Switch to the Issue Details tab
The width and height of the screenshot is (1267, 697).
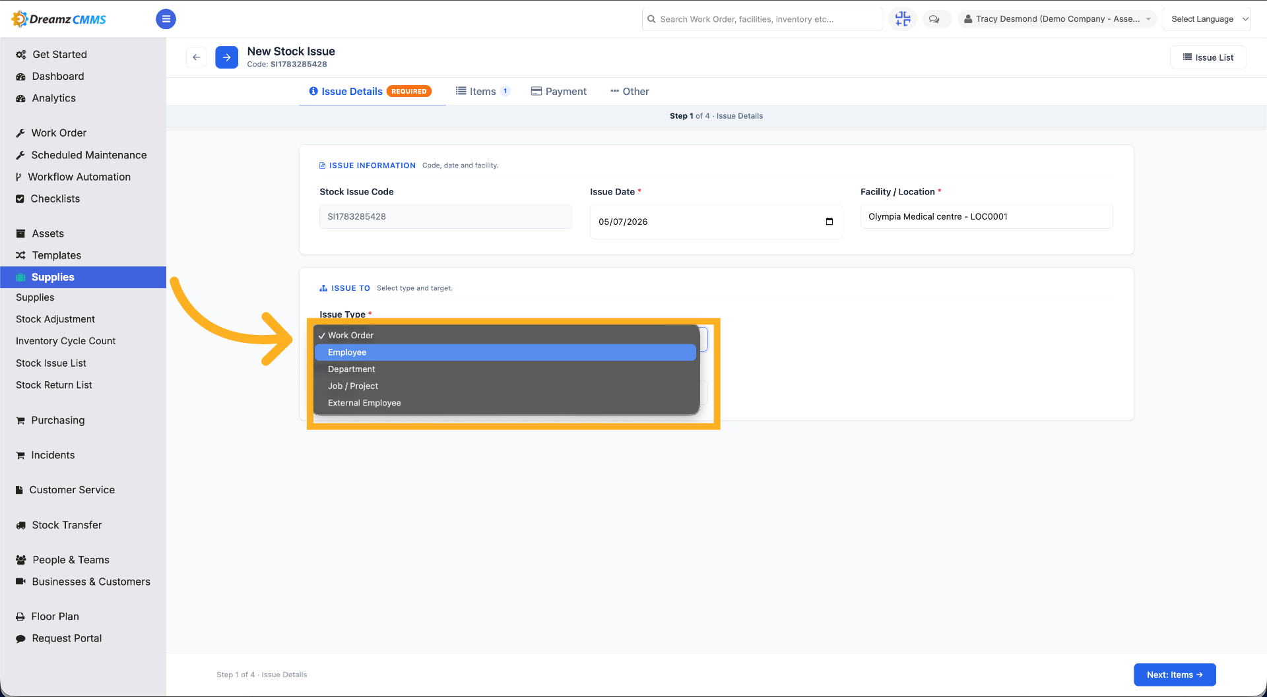tap(371, 92)
